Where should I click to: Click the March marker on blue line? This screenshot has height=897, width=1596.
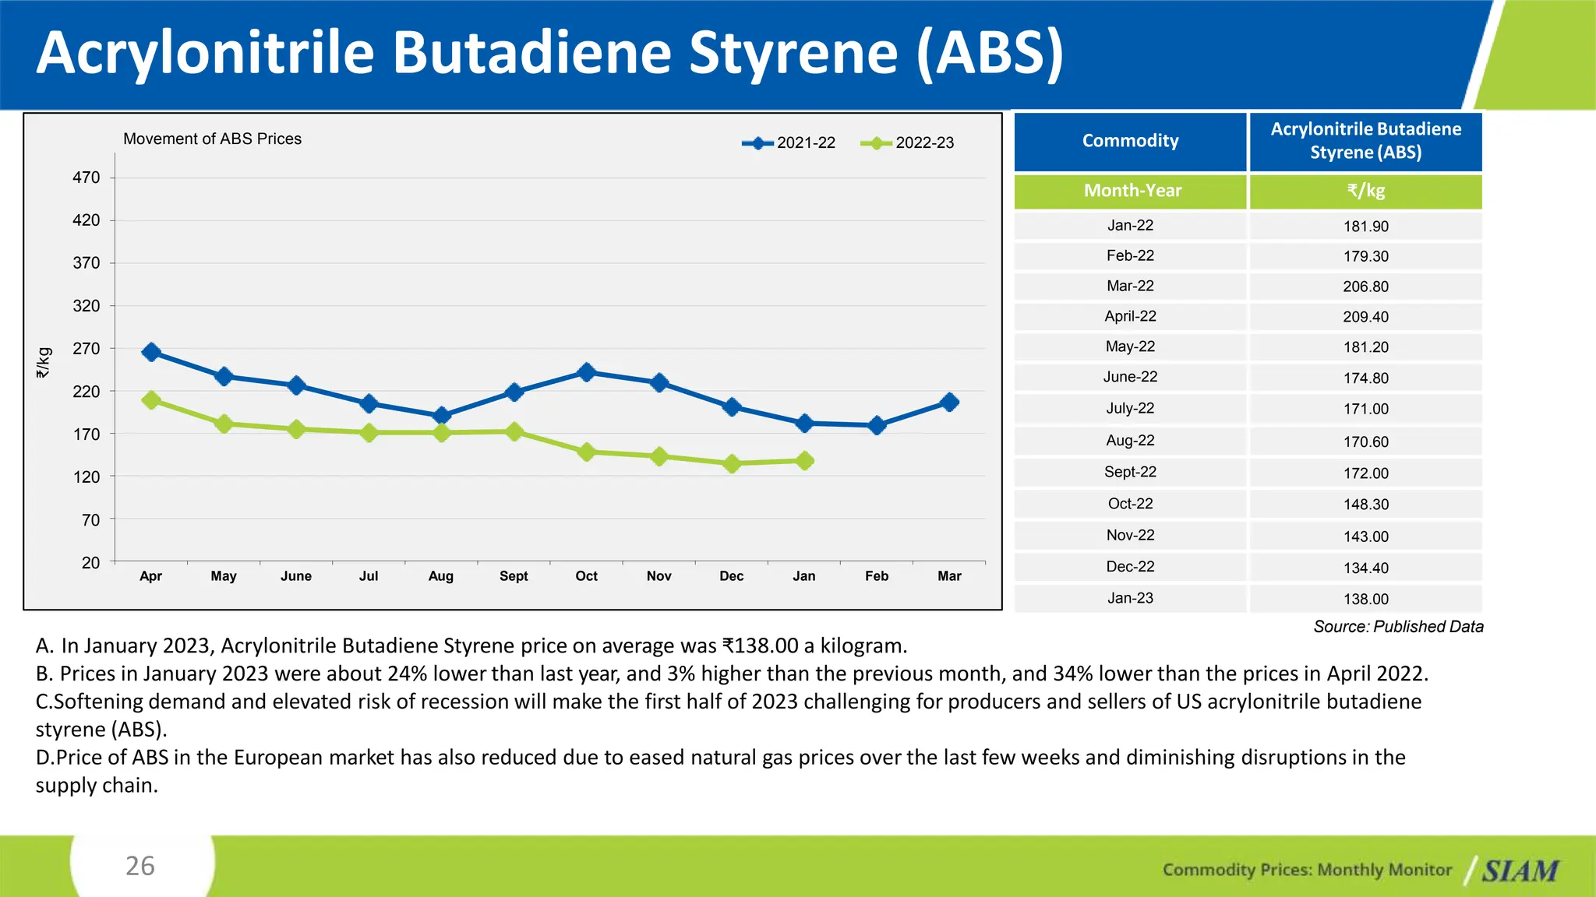point(949,403)
